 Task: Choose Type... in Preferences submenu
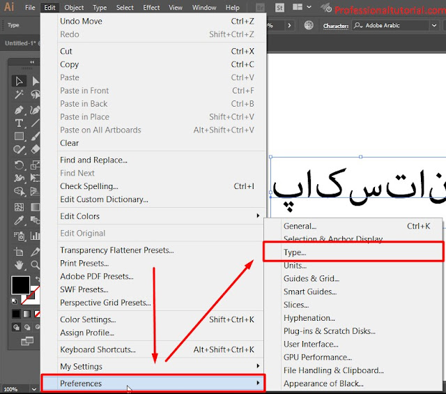[353, 252]
